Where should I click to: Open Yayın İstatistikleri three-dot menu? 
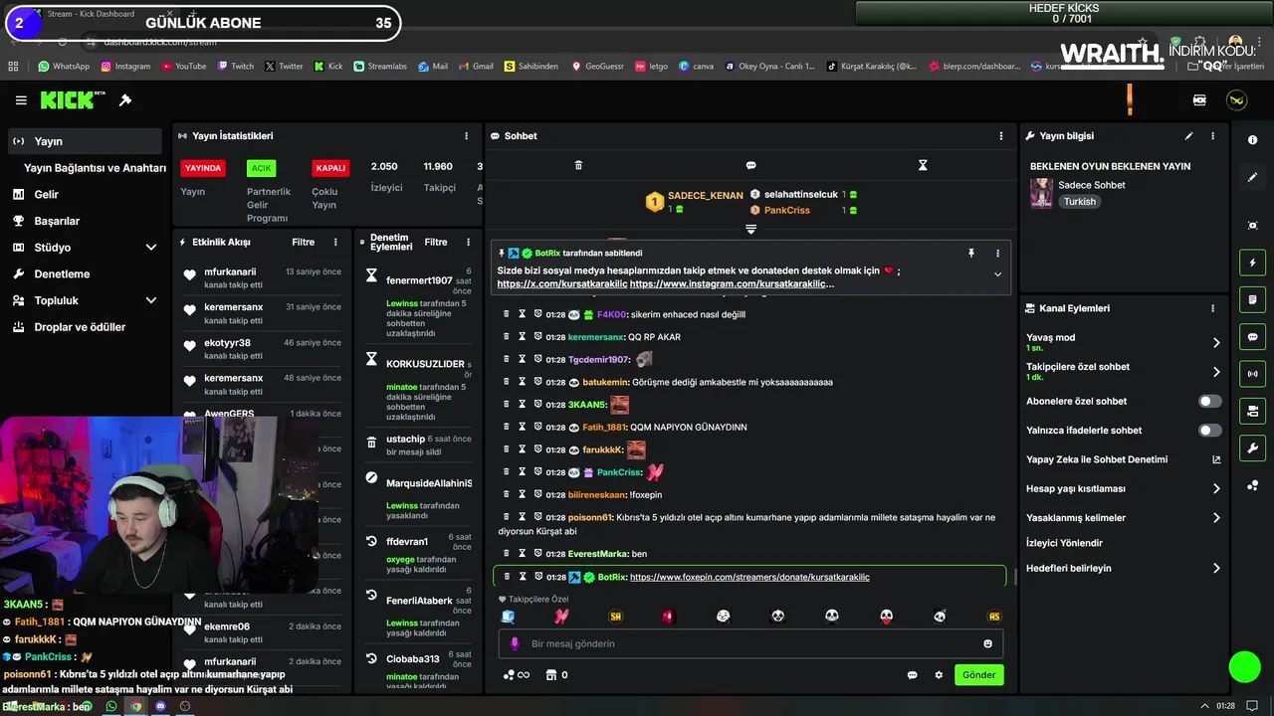466,136
